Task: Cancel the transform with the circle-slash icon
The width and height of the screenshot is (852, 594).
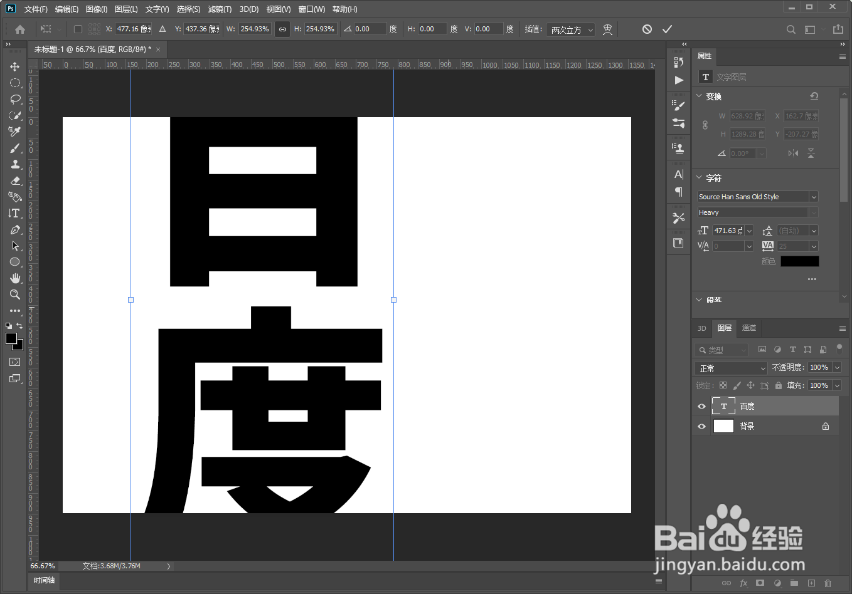Action: pyautogui.click(x=647, y=29)
